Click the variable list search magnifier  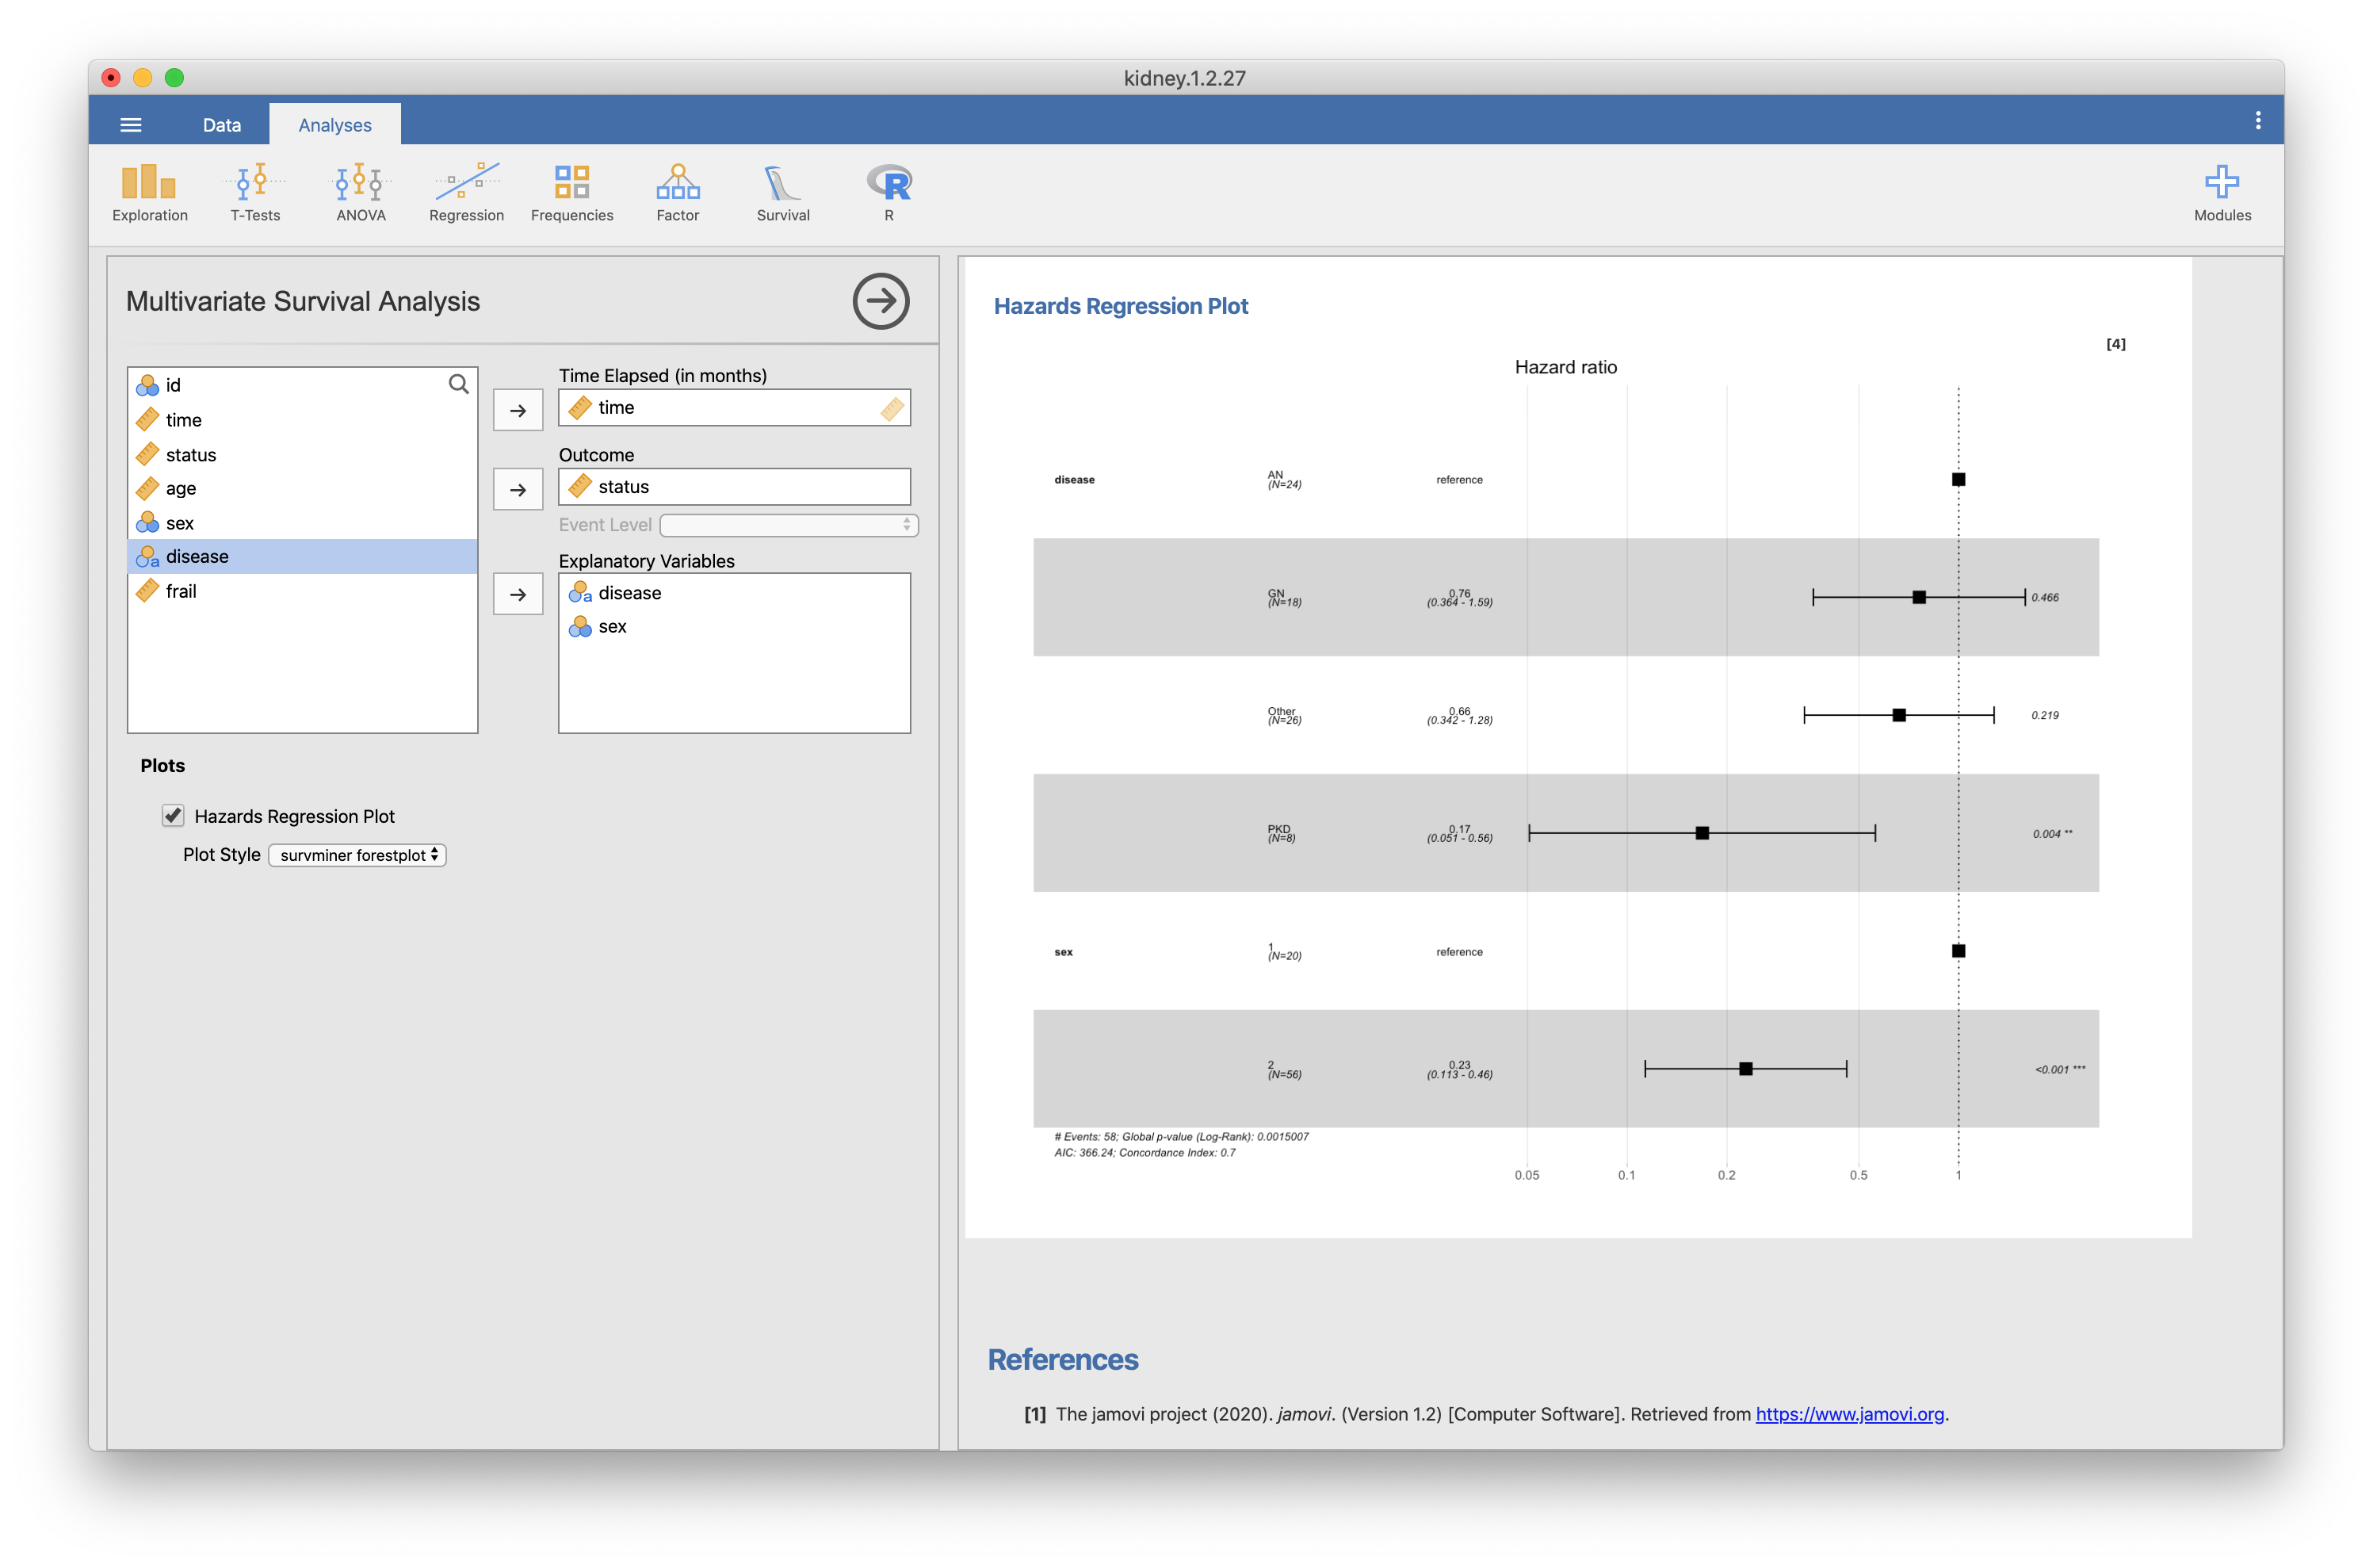click(458, 384)
